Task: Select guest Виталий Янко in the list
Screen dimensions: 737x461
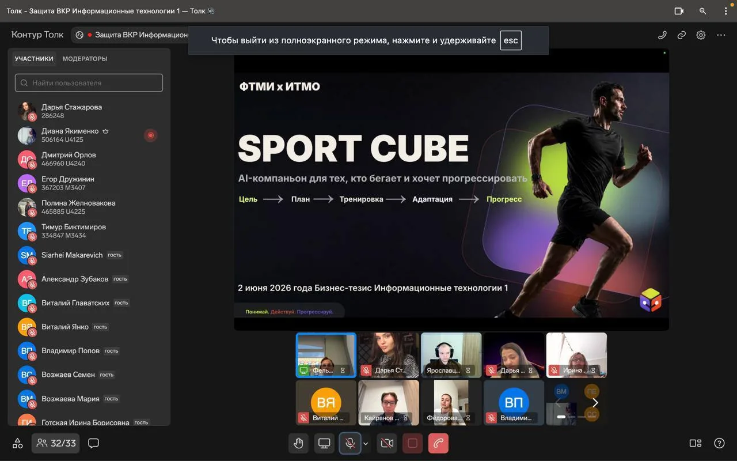Action: click(x=89, y=327)
